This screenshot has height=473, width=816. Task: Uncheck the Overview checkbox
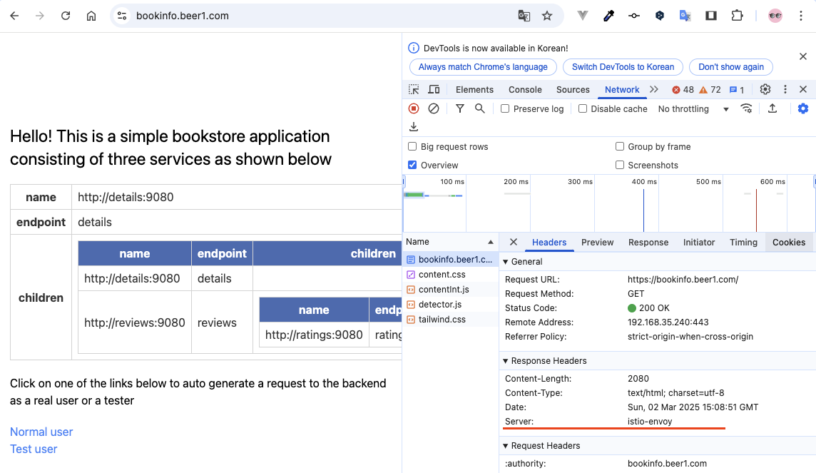click(412, 165)
